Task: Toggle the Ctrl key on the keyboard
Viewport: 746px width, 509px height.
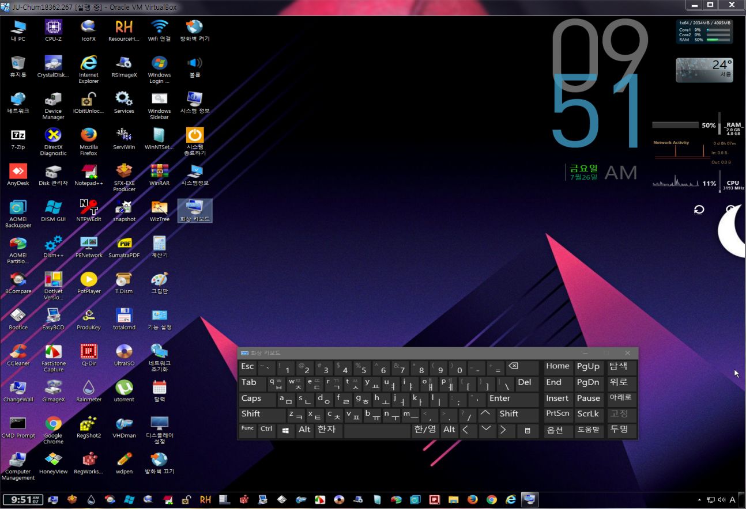Action: coord(266,430)
